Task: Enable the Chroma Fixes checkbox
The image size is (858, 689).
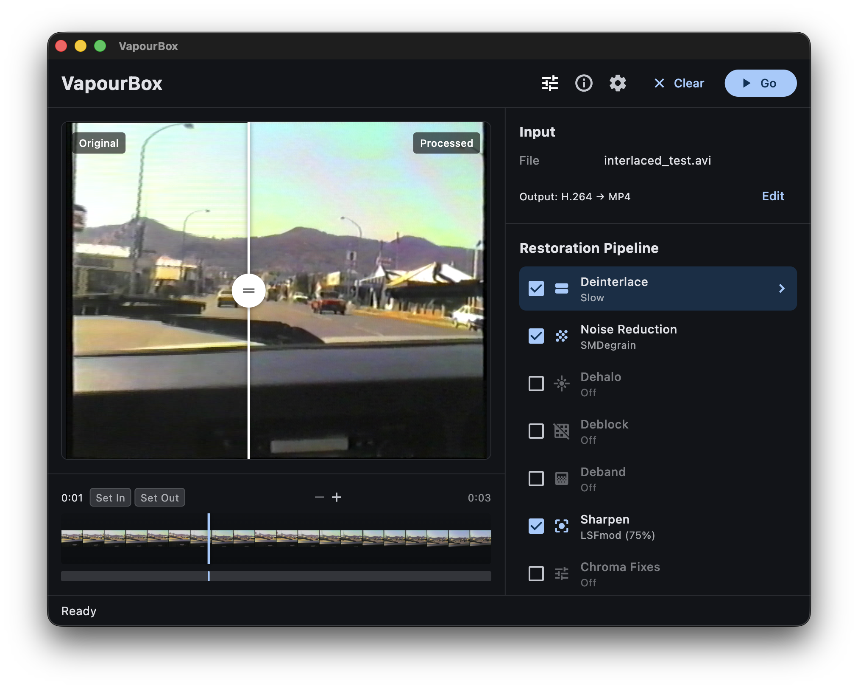Action: pyautogui.click(x=536, y=574)
